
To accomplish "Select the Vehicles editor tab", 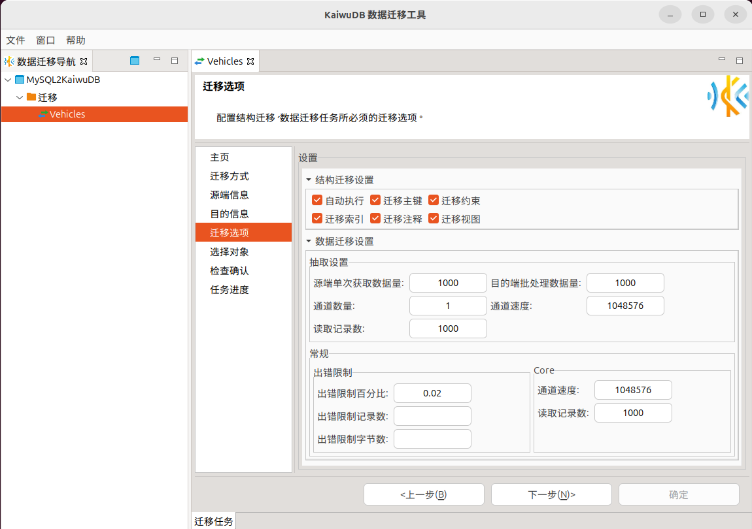I will pos(225,61).
